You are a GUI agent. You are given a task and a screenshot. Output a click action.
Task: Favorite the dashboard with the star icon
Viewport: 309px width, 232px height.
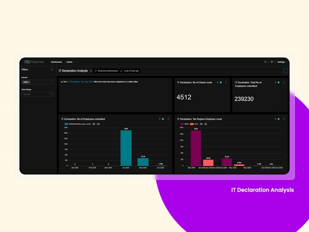91,71
